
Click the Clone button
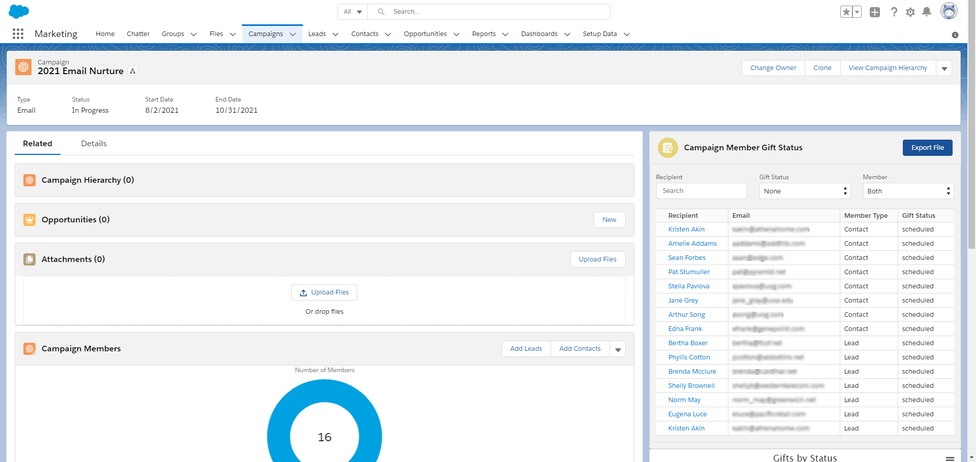coord(822,68)
